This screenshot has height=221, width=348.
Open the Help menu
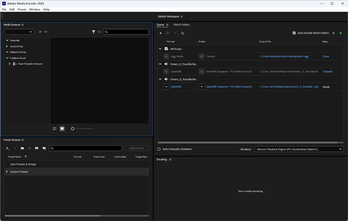[47, 10]
